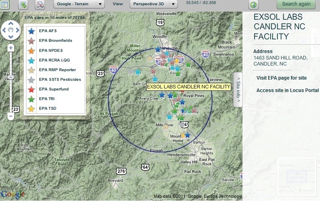Click the Mt Pisgah map label
Viewport: 320px width, 201px height.
pyautogui.click(x=109, y=114)
